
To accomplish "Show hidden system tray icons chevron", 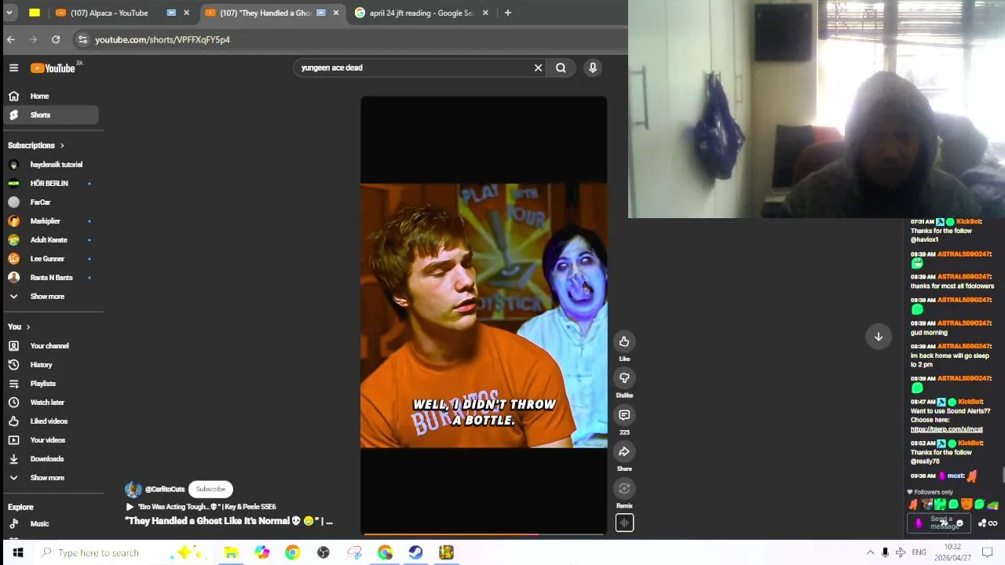I will [870, 552].
